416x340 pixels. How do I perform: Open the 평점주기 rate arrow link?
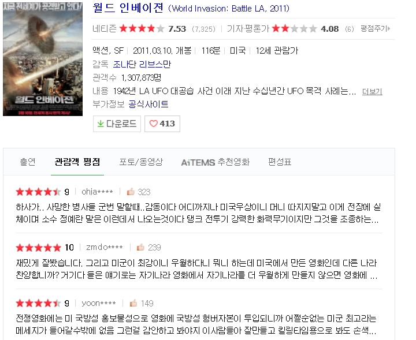pyautogui.click(x=375, y=28)
